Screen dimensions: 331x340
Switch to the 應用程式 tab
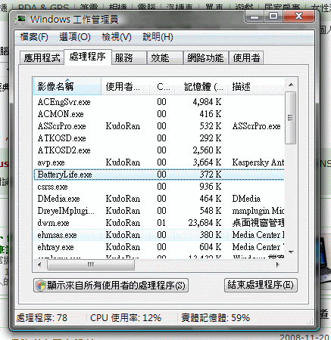tap(42, 58)
